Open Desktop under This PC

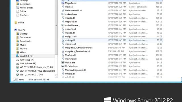[x=24, y=34]
